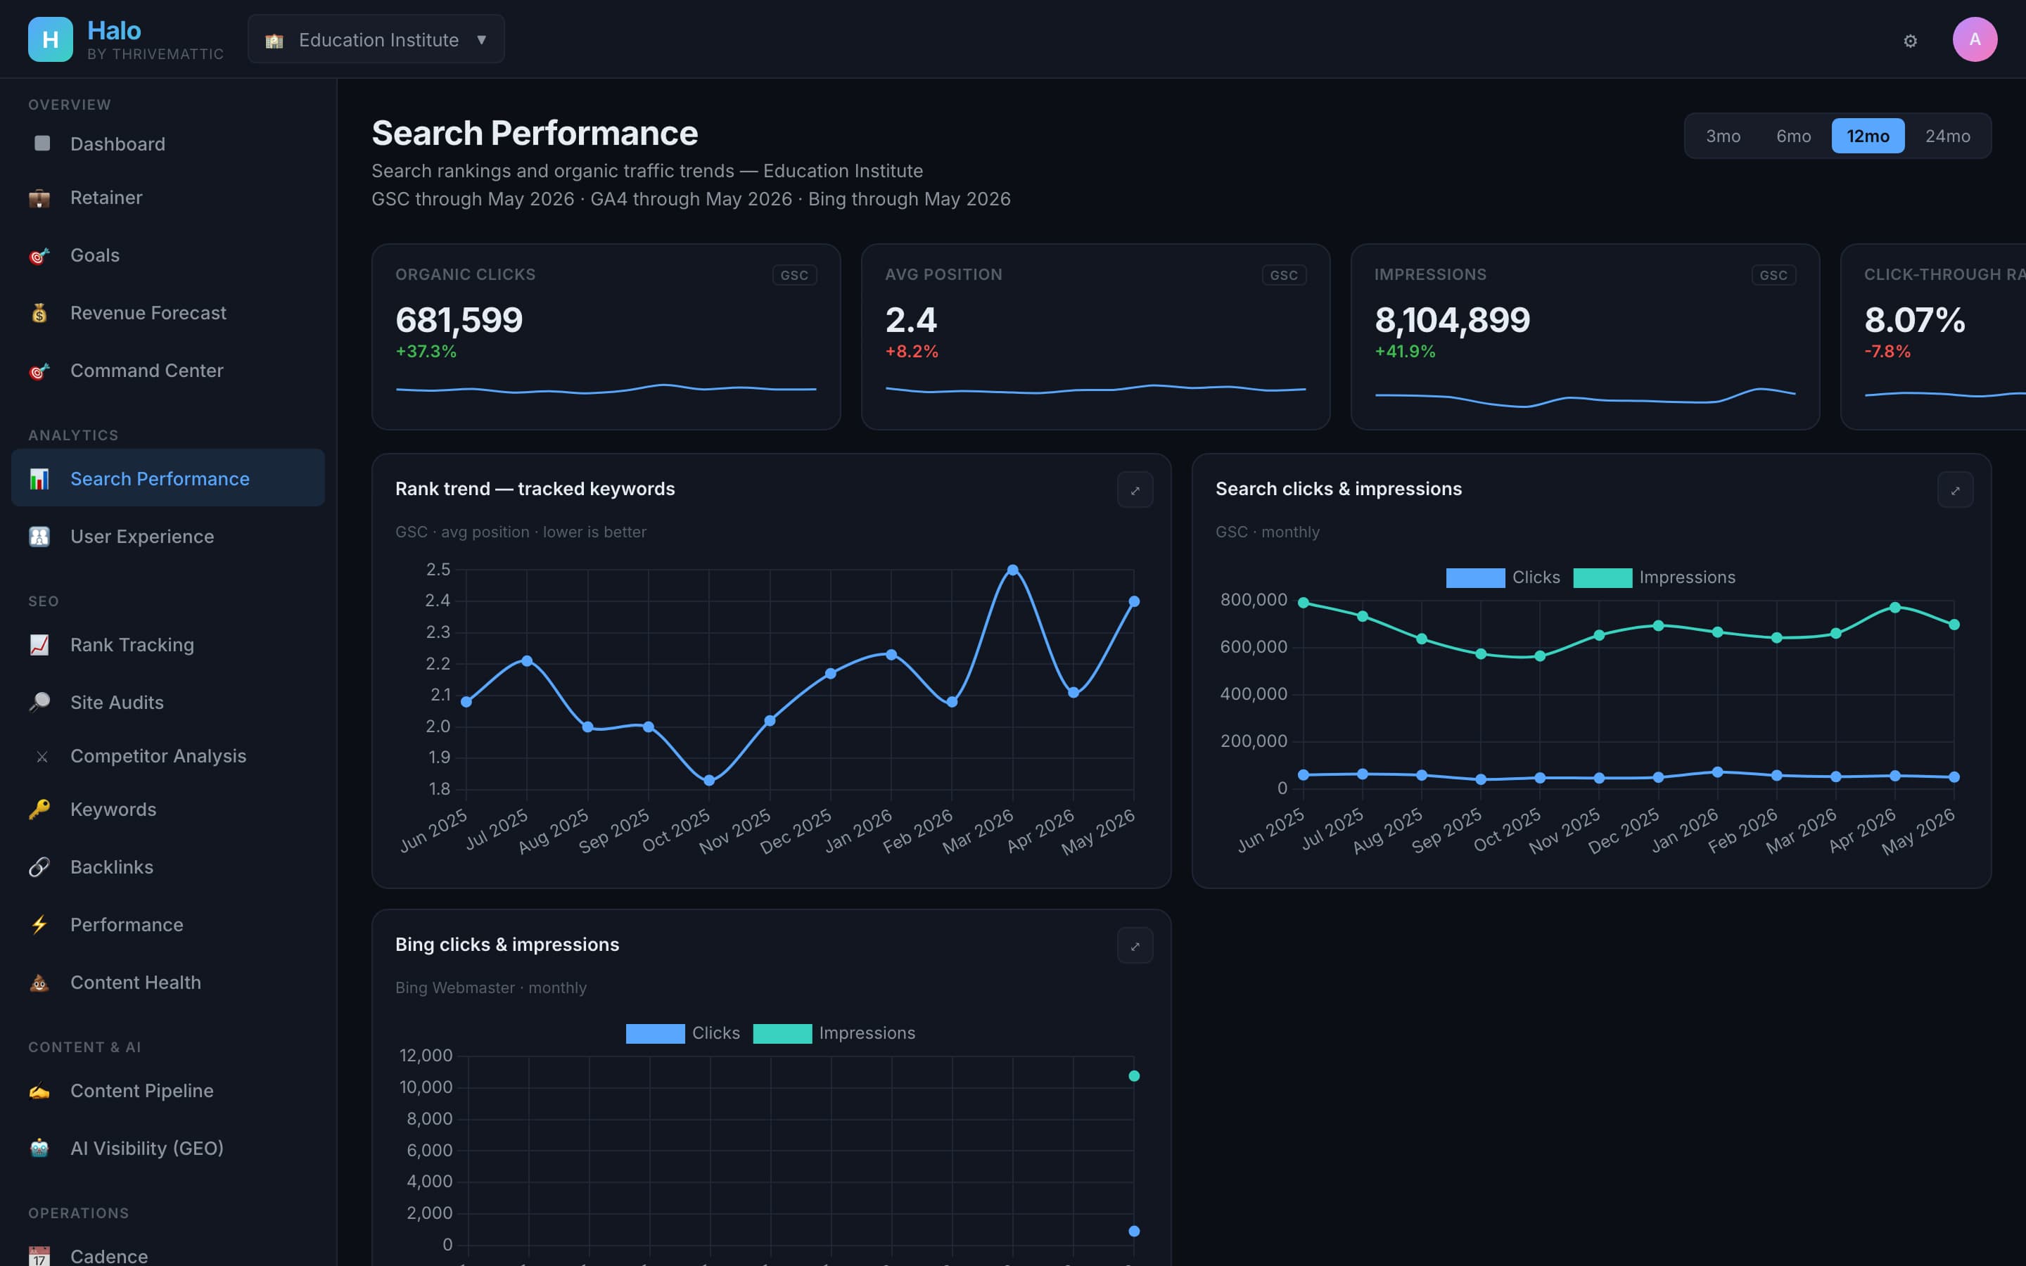Go to Goals
Screen dimensions: 2026x1266
(167, 255)
